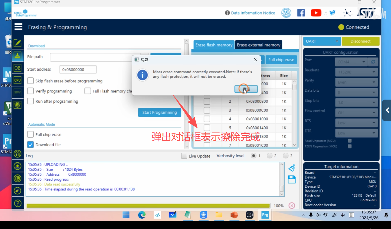The height and width of the screenshot is (229, 391).
Task: Close the 消息 dialog with X
Action: coord(256,60)
